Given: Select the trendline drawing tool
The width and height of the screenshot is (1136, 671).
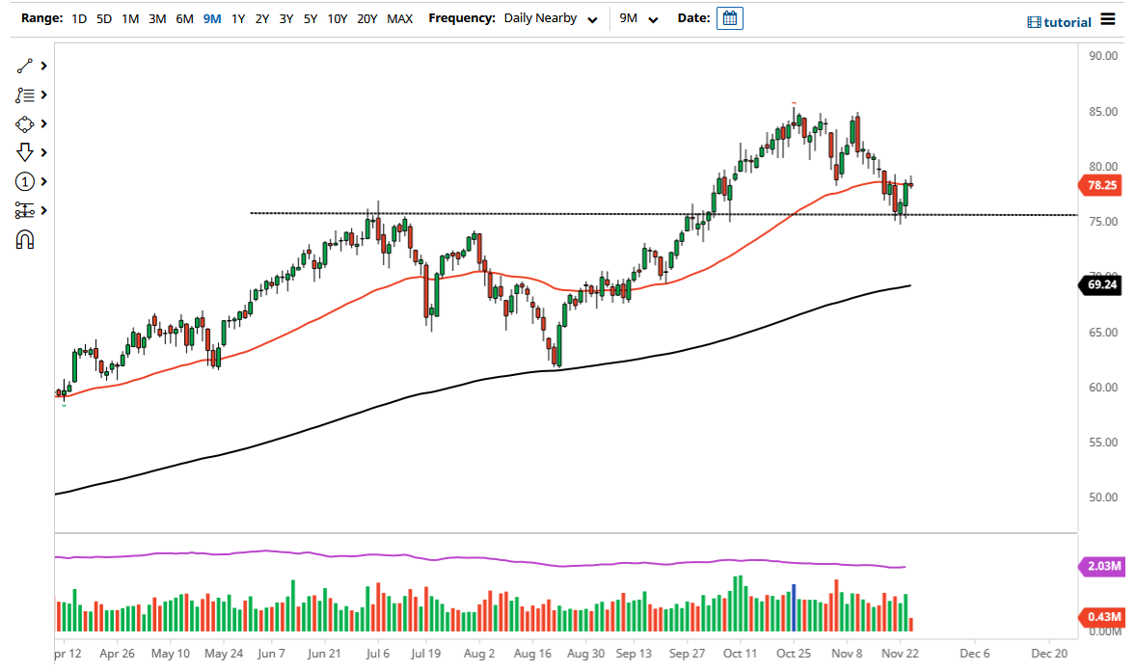Looking at the screenshot, I should 26,66.
